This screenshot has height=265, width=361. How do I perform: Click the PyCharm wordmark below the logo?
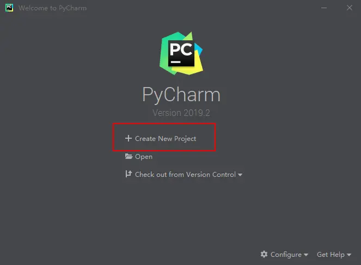pyautogui.click(x=181, y=95)
